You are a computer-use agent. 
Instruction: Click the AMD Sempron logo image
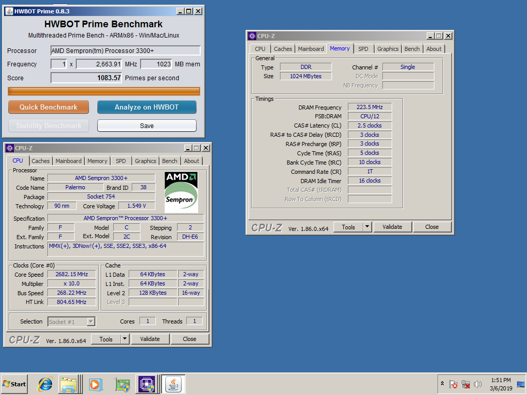pyautogui.click(x=181, y=192)
